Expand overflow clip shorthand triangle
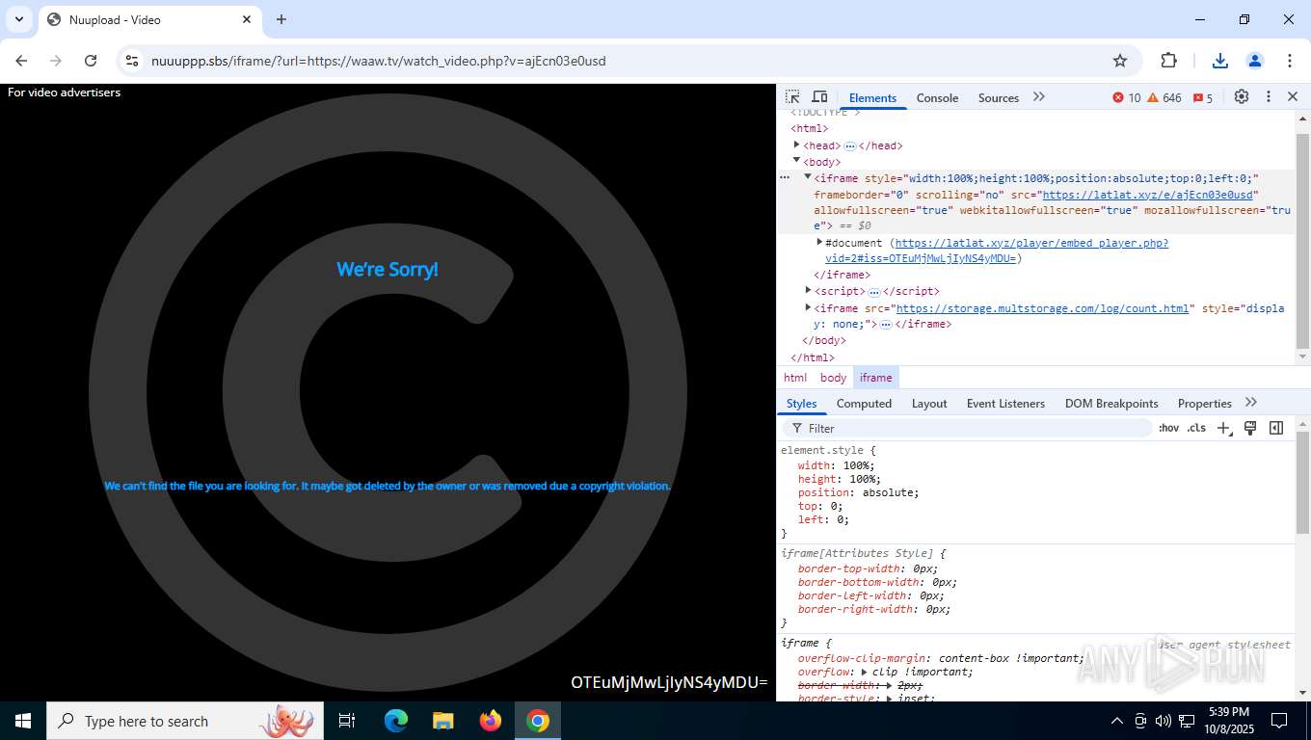 [865, 673]
